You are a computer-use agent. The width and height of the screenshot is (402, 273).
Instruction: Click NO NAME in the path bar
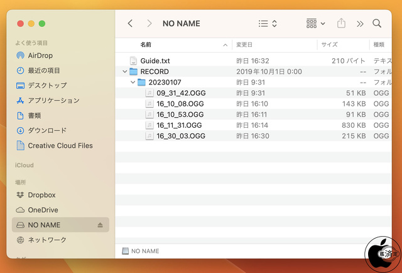[144, 250]
